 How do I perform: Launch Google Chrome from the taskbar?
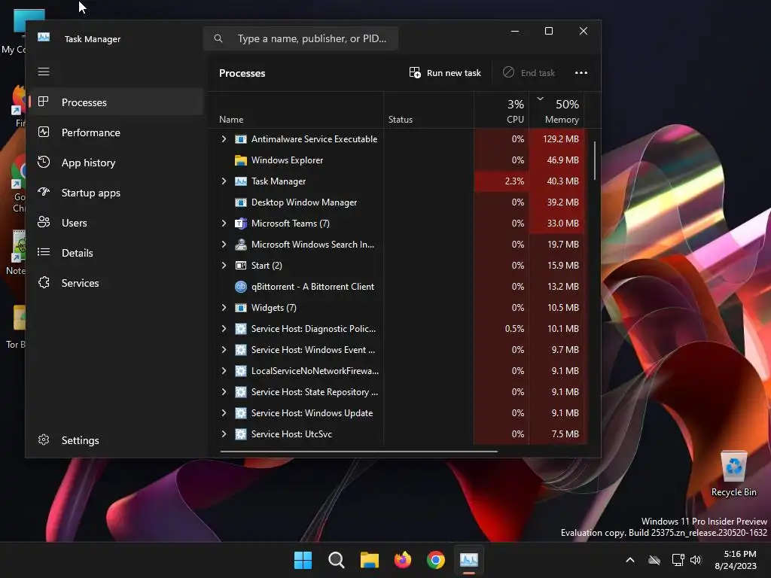tap(436, 560)
